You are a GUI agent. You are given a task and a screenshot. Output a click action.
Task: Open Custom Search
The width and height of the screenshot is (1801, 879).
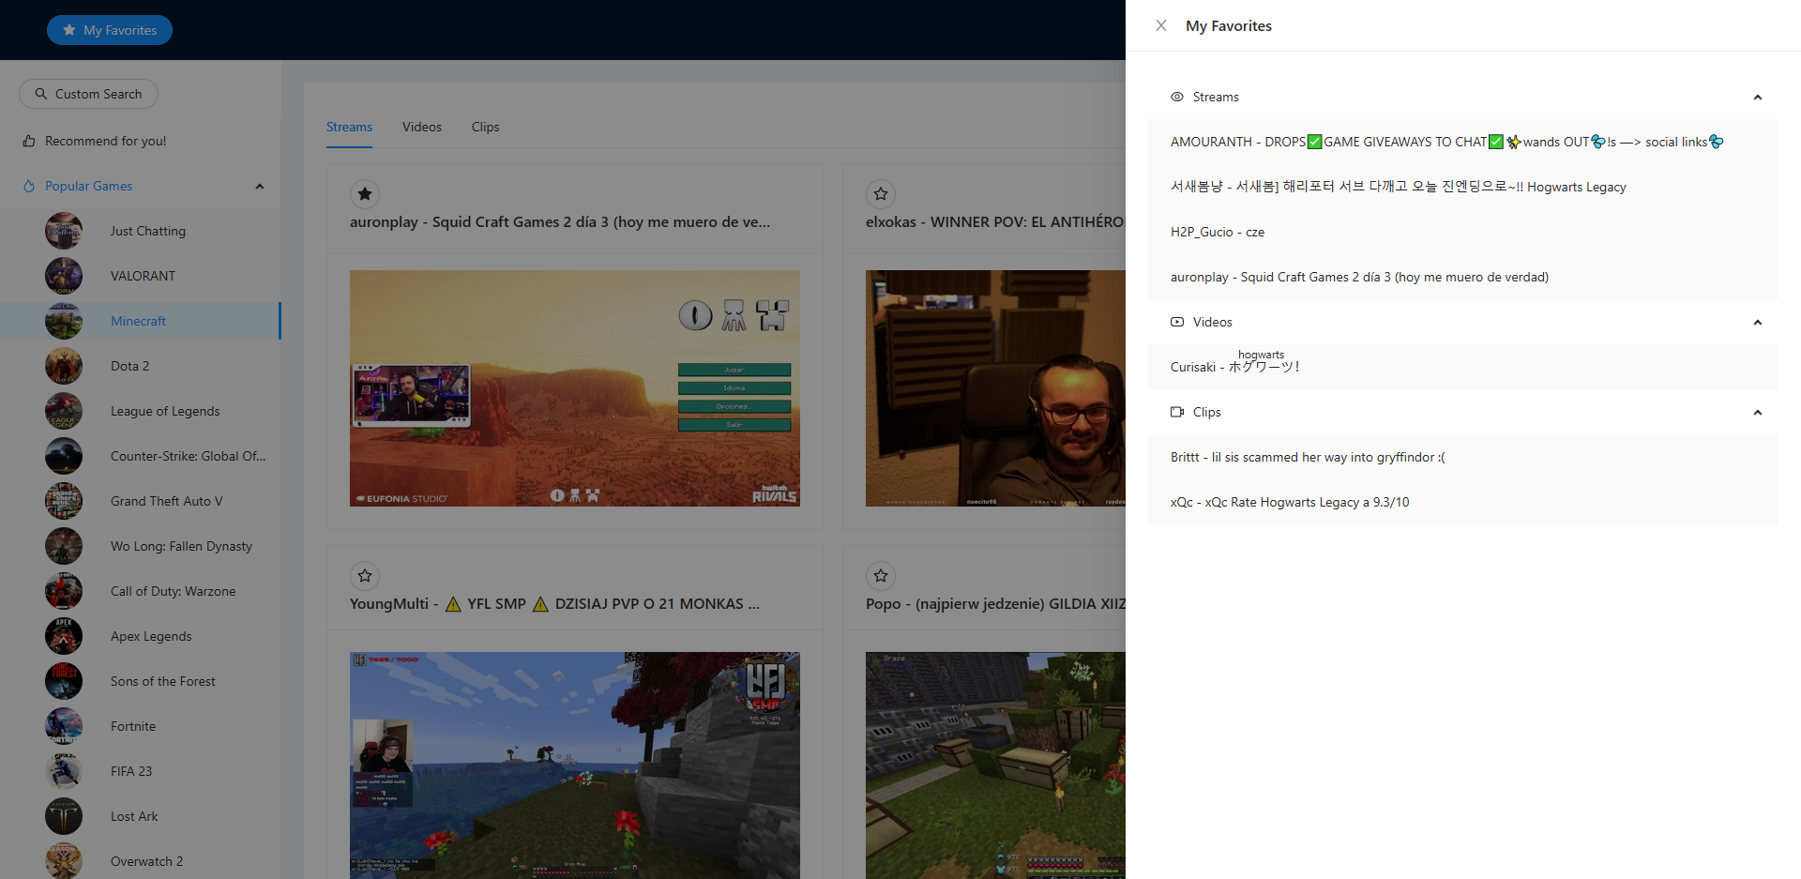pyautogui.click(x=88, y=94)
